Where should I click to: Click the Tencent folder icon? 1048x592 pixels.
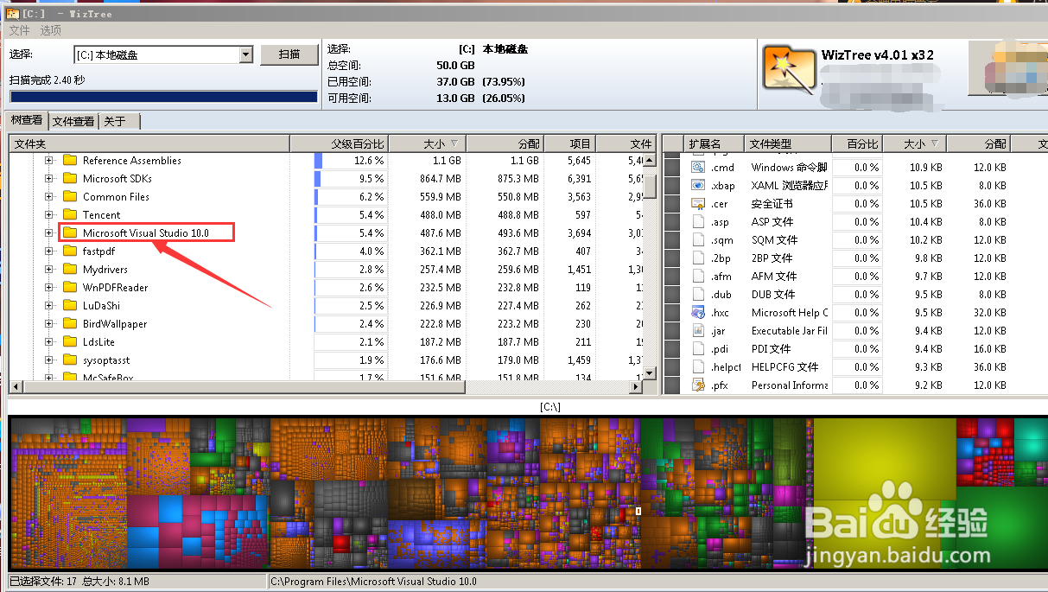pos(70,214)
